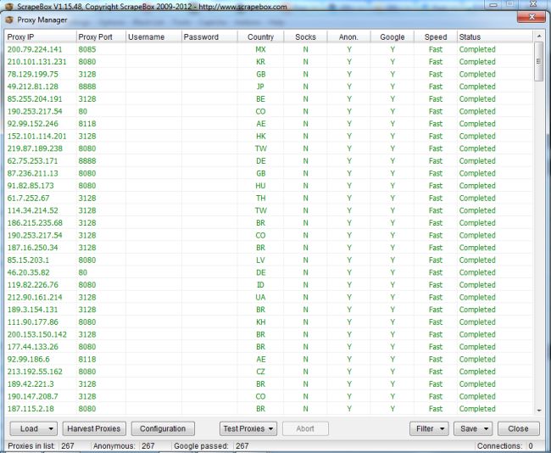Select proxy 119.82.226.76
551x453 pixels.
point(270,285)
